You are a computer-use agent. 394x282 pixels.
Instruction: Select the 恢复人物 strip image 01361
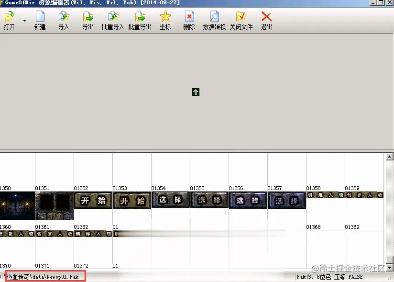[55, 234]
